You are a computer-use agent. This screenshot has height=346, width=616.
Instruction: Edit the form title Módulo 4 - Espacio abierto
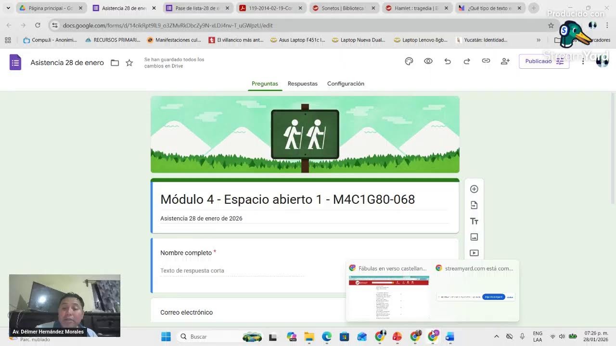click(x=287, y=199)
